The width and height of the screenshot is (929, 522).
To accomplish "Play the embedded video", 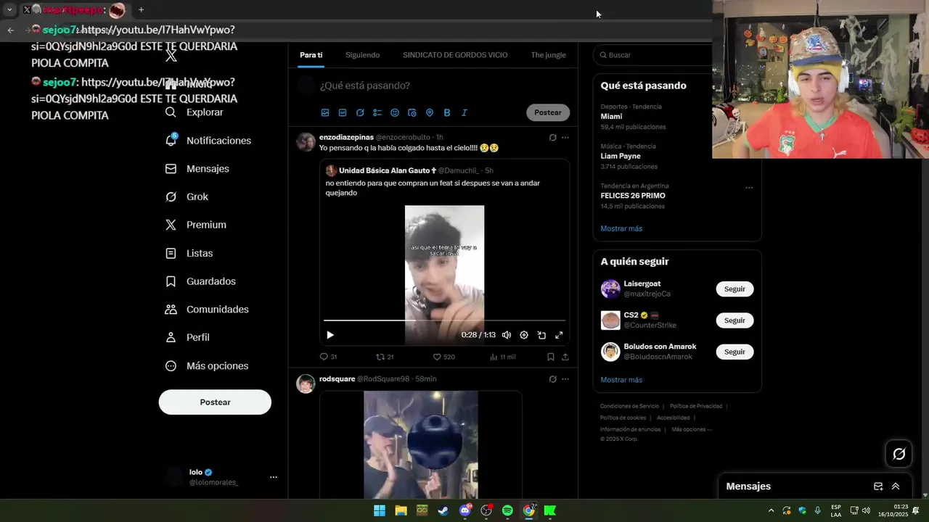I will [330, 335].
